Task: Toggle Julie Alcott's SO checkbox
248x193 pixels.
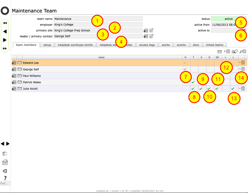Action: pos(217,89)
